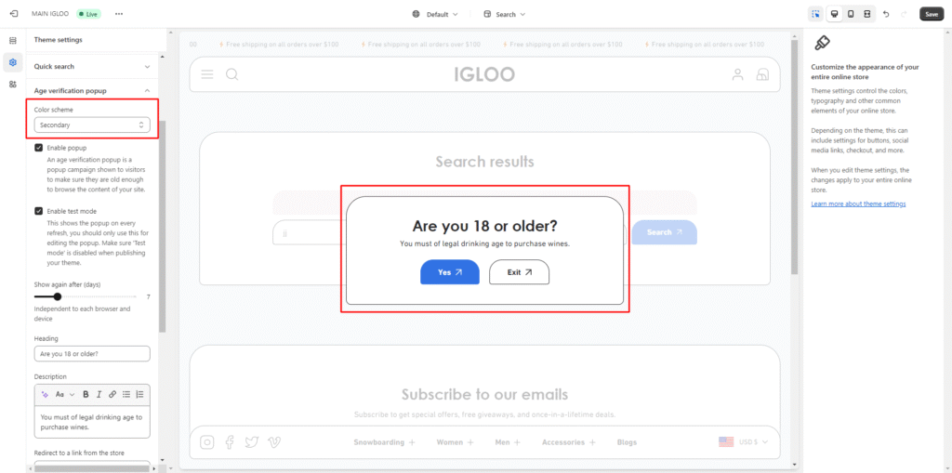Click the undo arrow icon

point(886,14)
